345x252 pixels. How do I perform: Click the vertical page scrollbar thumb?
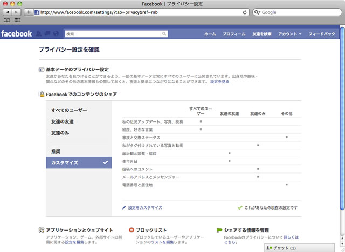(x=342, y=118)
